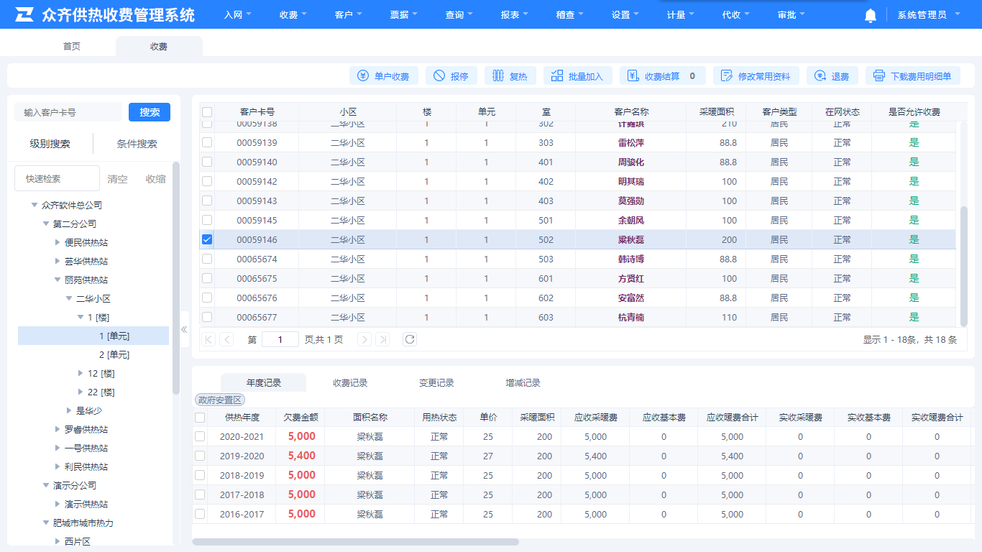Toggle select-all checkbox in annual records header

(x=200, y=417)
